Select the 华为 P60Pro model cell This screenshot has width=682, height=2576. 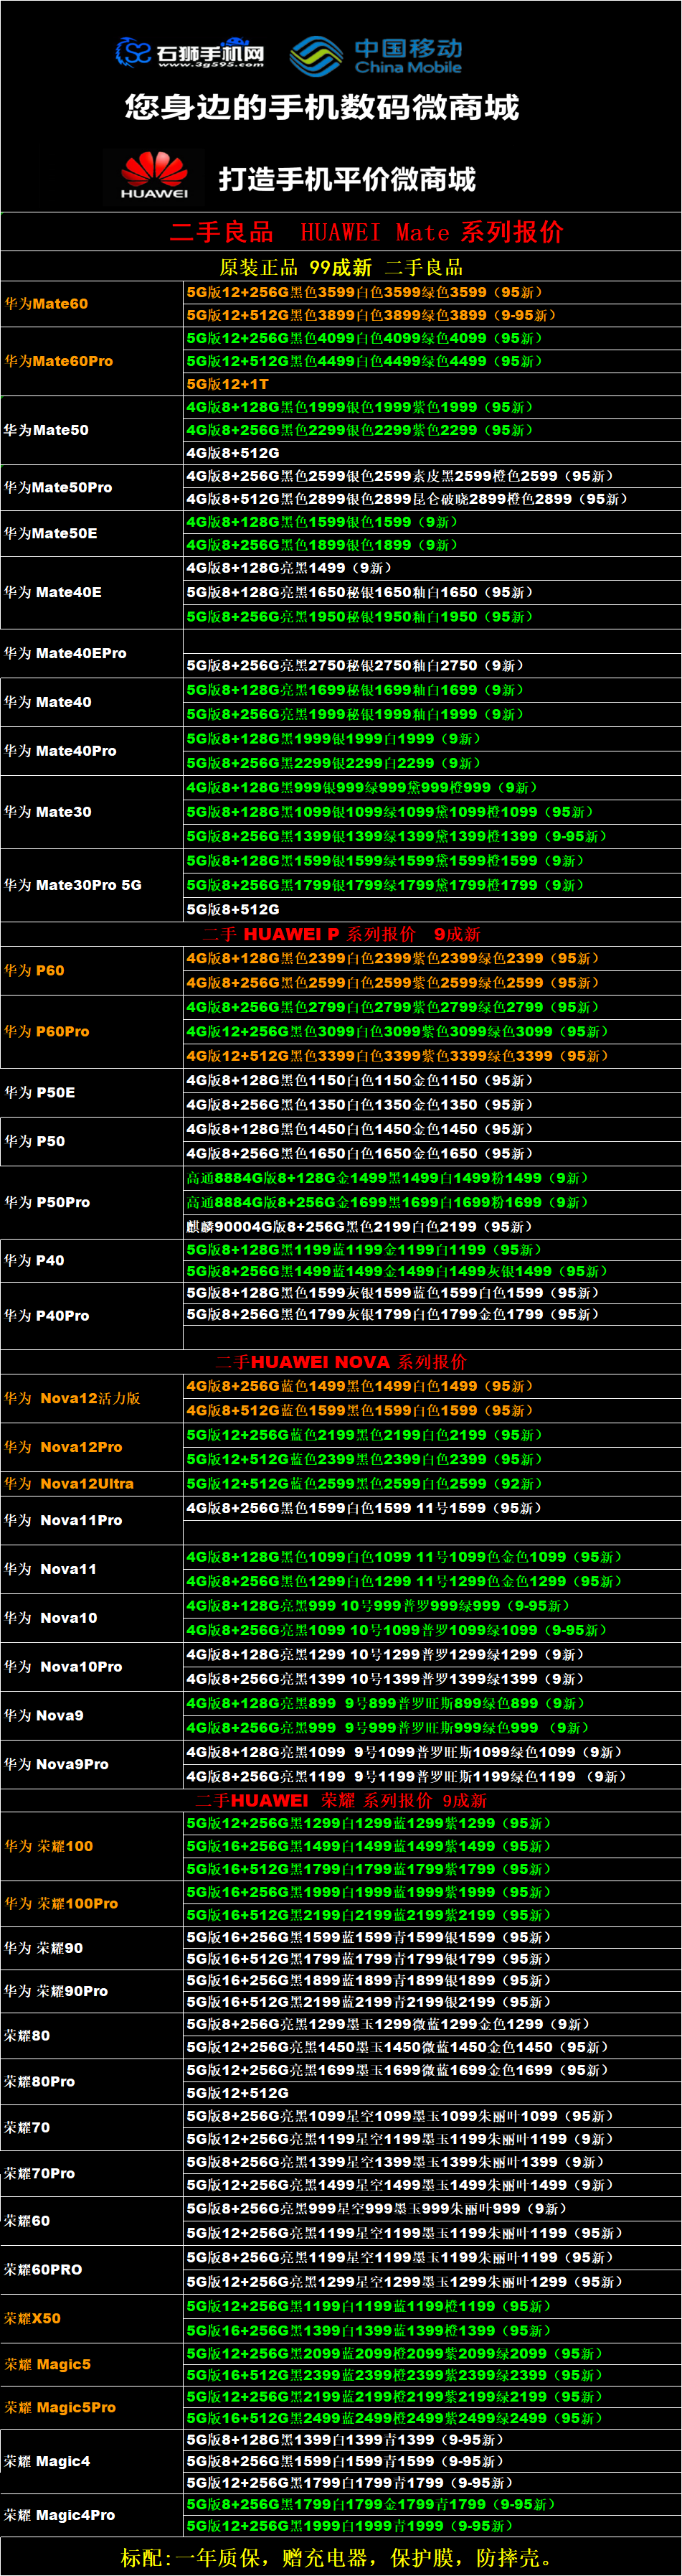click(x=92, y=1032)
